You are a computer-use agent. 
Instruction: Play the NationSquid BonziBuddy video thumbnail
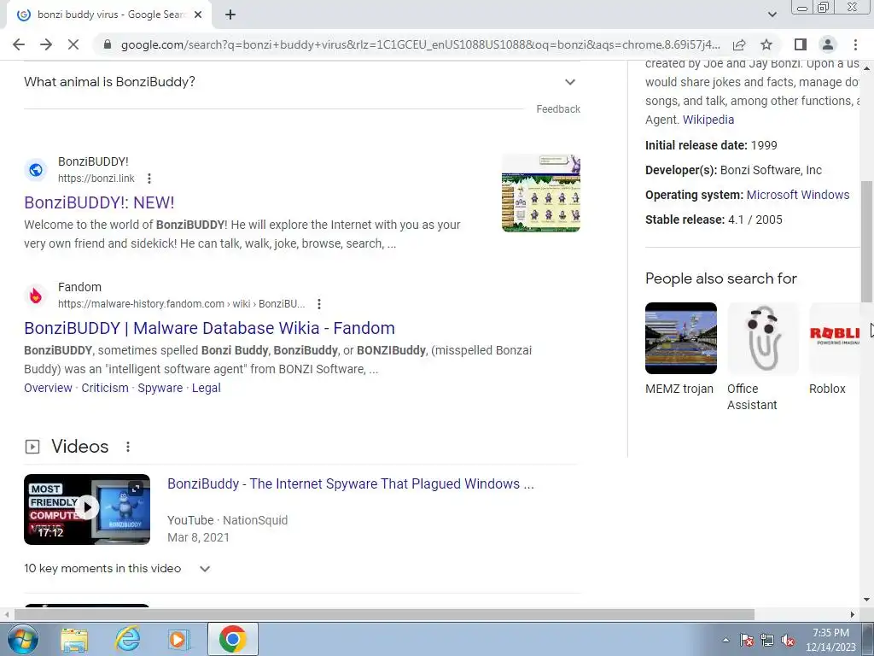(87, 509)
